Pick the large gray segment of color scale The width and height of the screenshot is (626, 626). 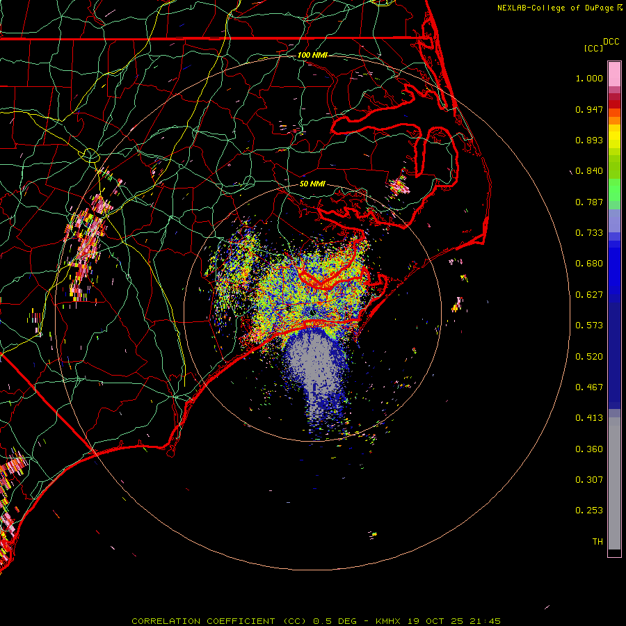coord(614,483)
